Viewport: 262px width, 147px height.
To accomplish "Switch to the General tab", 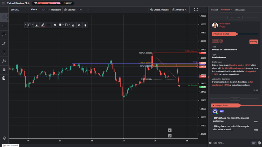I will point(214,10).
